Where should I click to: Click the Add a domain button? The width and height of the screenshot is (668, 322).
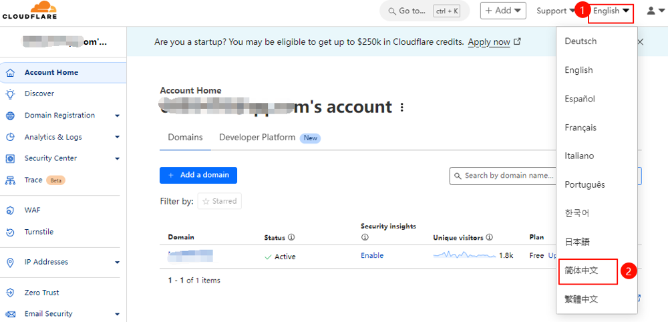pos(198,175)
